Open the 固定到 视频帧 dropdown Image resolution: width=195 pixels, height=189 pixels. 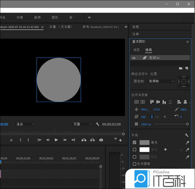point(161,81)
